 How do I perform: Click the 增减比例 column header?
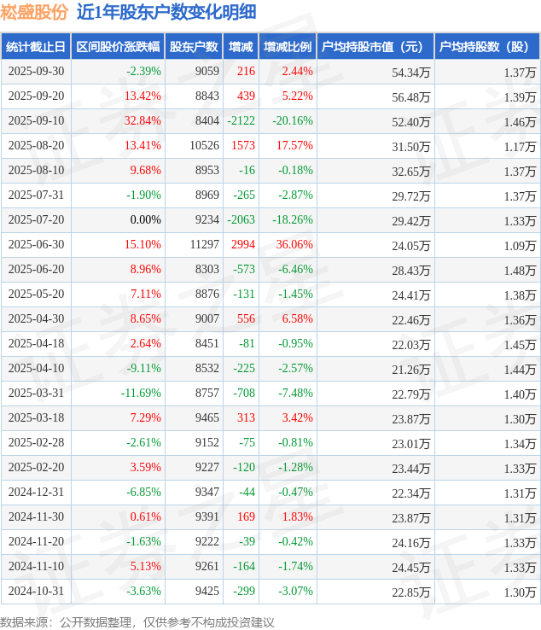click(x=288, y=47)
